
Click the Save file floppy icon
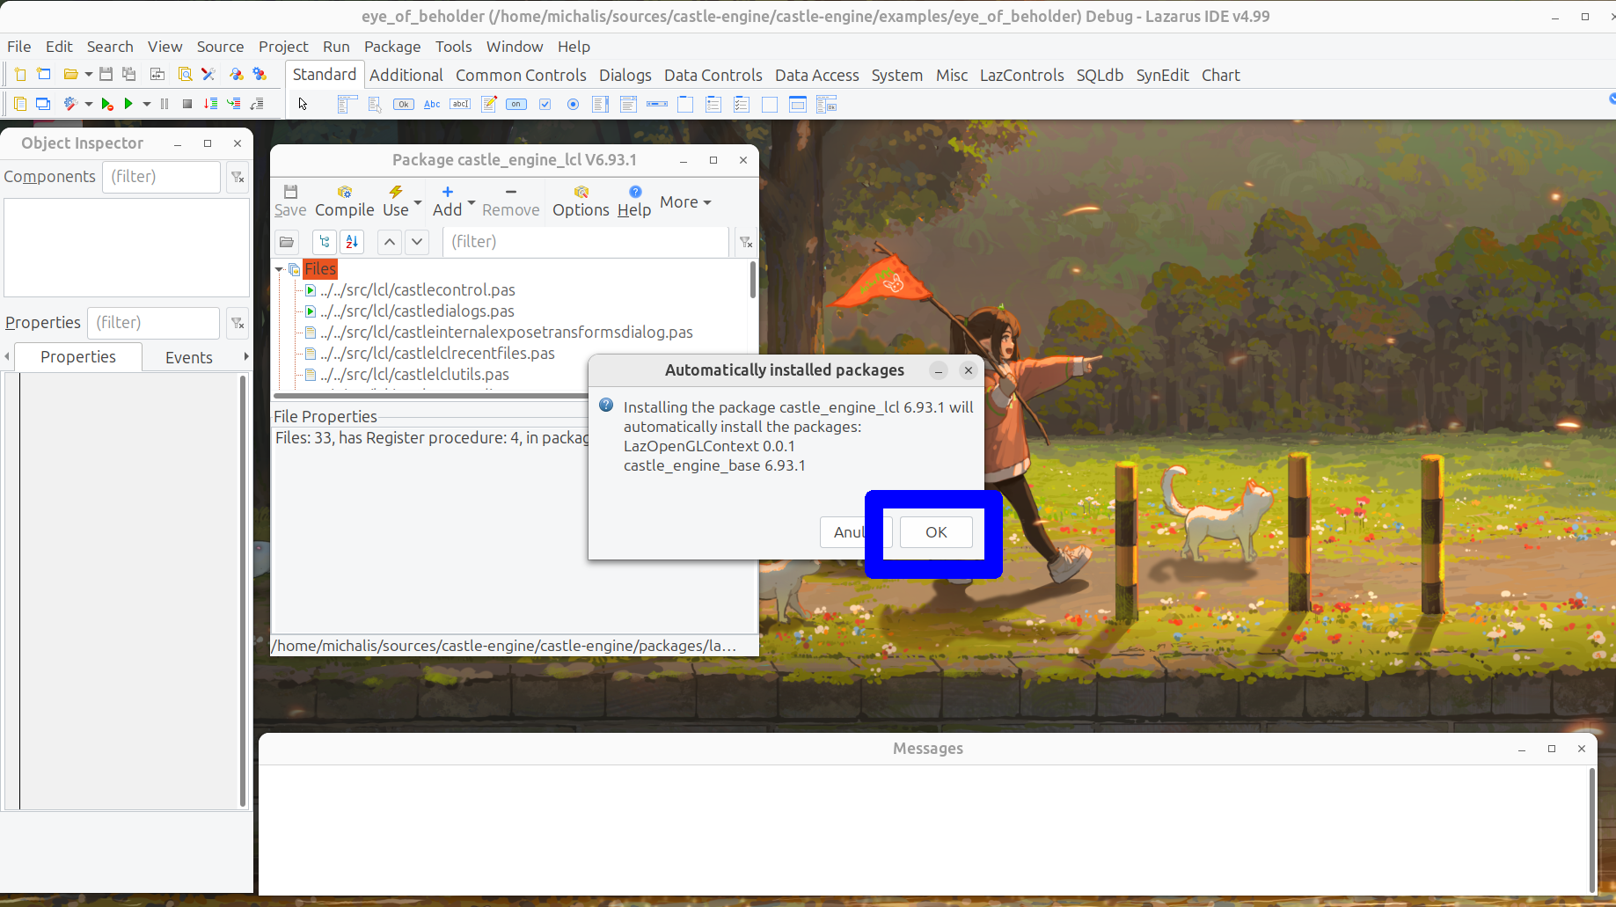pos(106,75)
